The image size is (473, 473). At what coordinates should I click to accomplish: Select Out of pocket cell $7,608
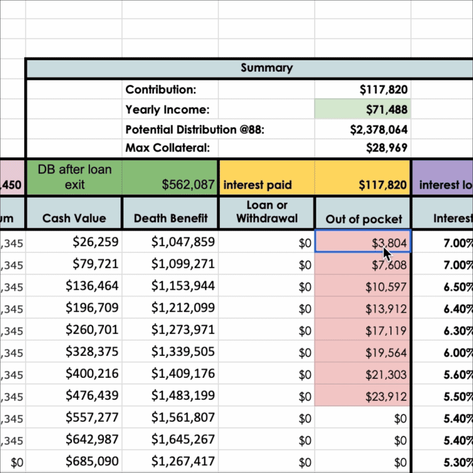click(x=362, y=264)
